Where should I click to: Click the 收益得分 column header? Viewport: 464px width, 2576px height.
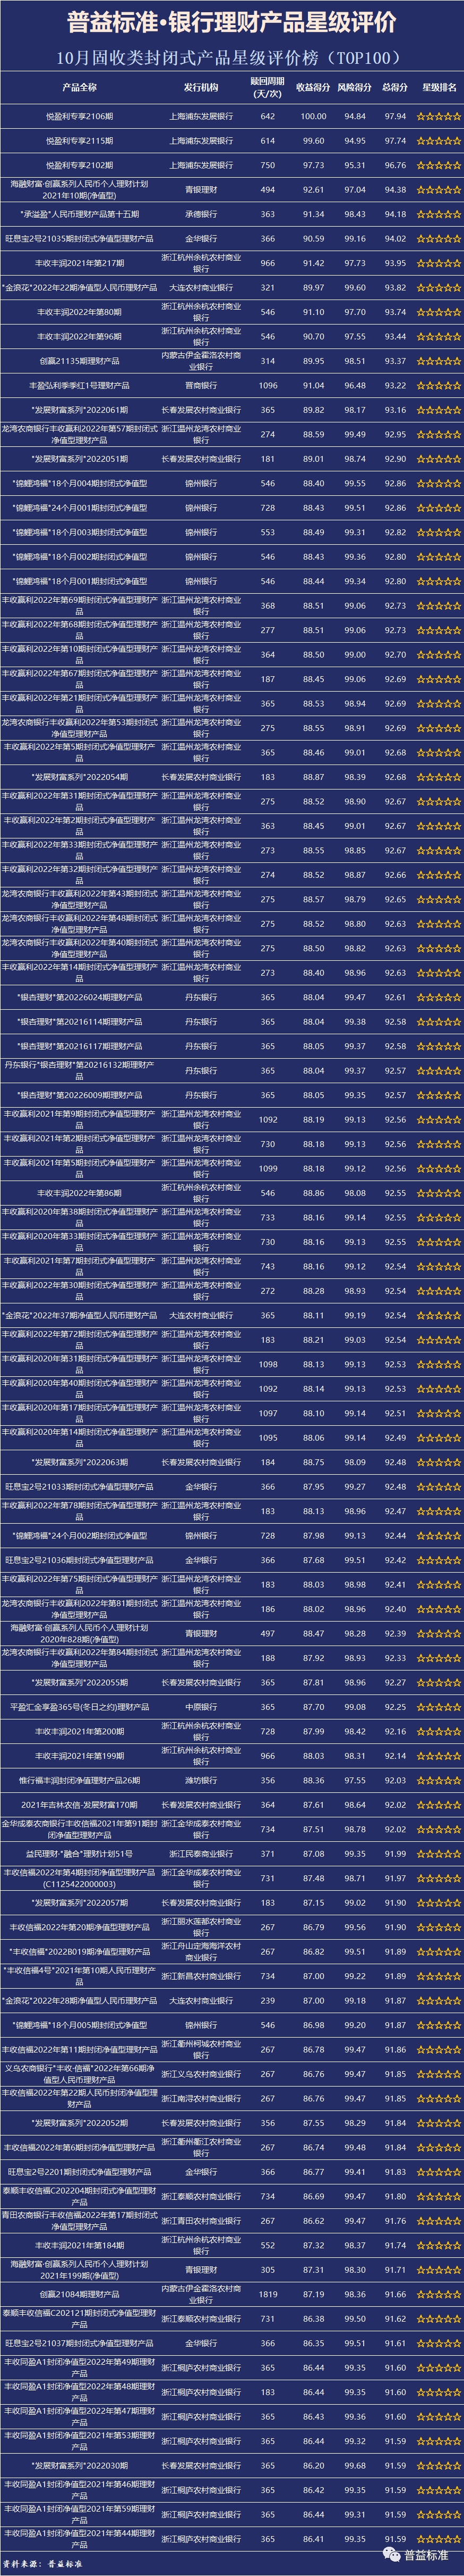click(x=312, y=87)
